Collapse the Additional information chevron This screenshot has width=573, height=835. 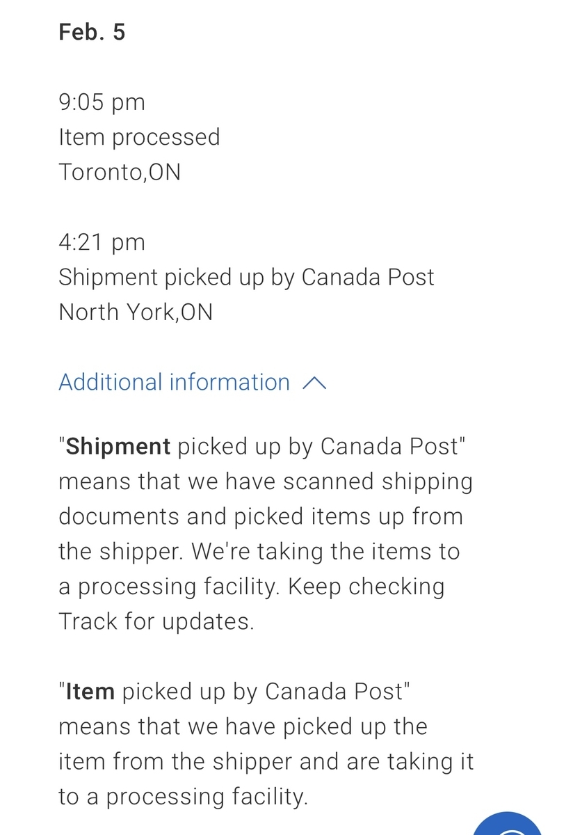click(314, 383)
